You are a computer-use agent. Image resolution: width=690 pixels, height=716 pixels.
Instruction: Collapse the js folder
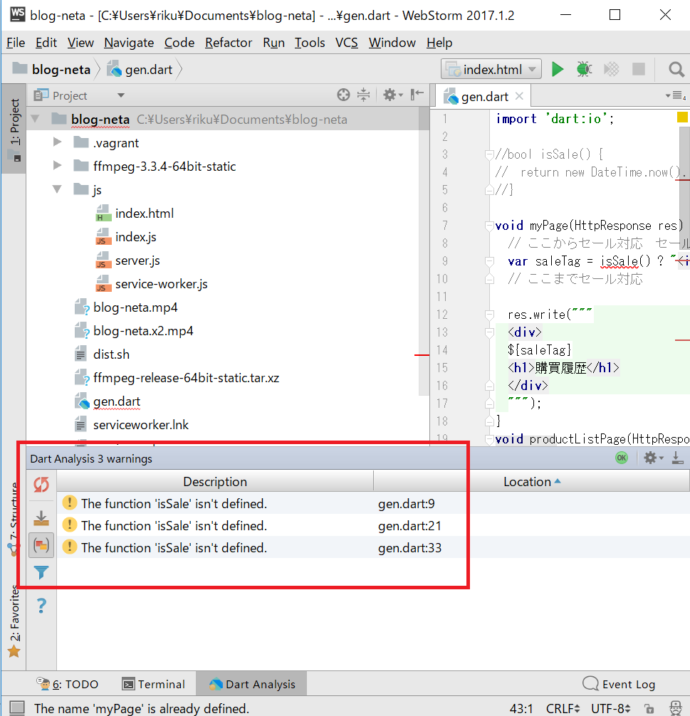tap(57, 189)
